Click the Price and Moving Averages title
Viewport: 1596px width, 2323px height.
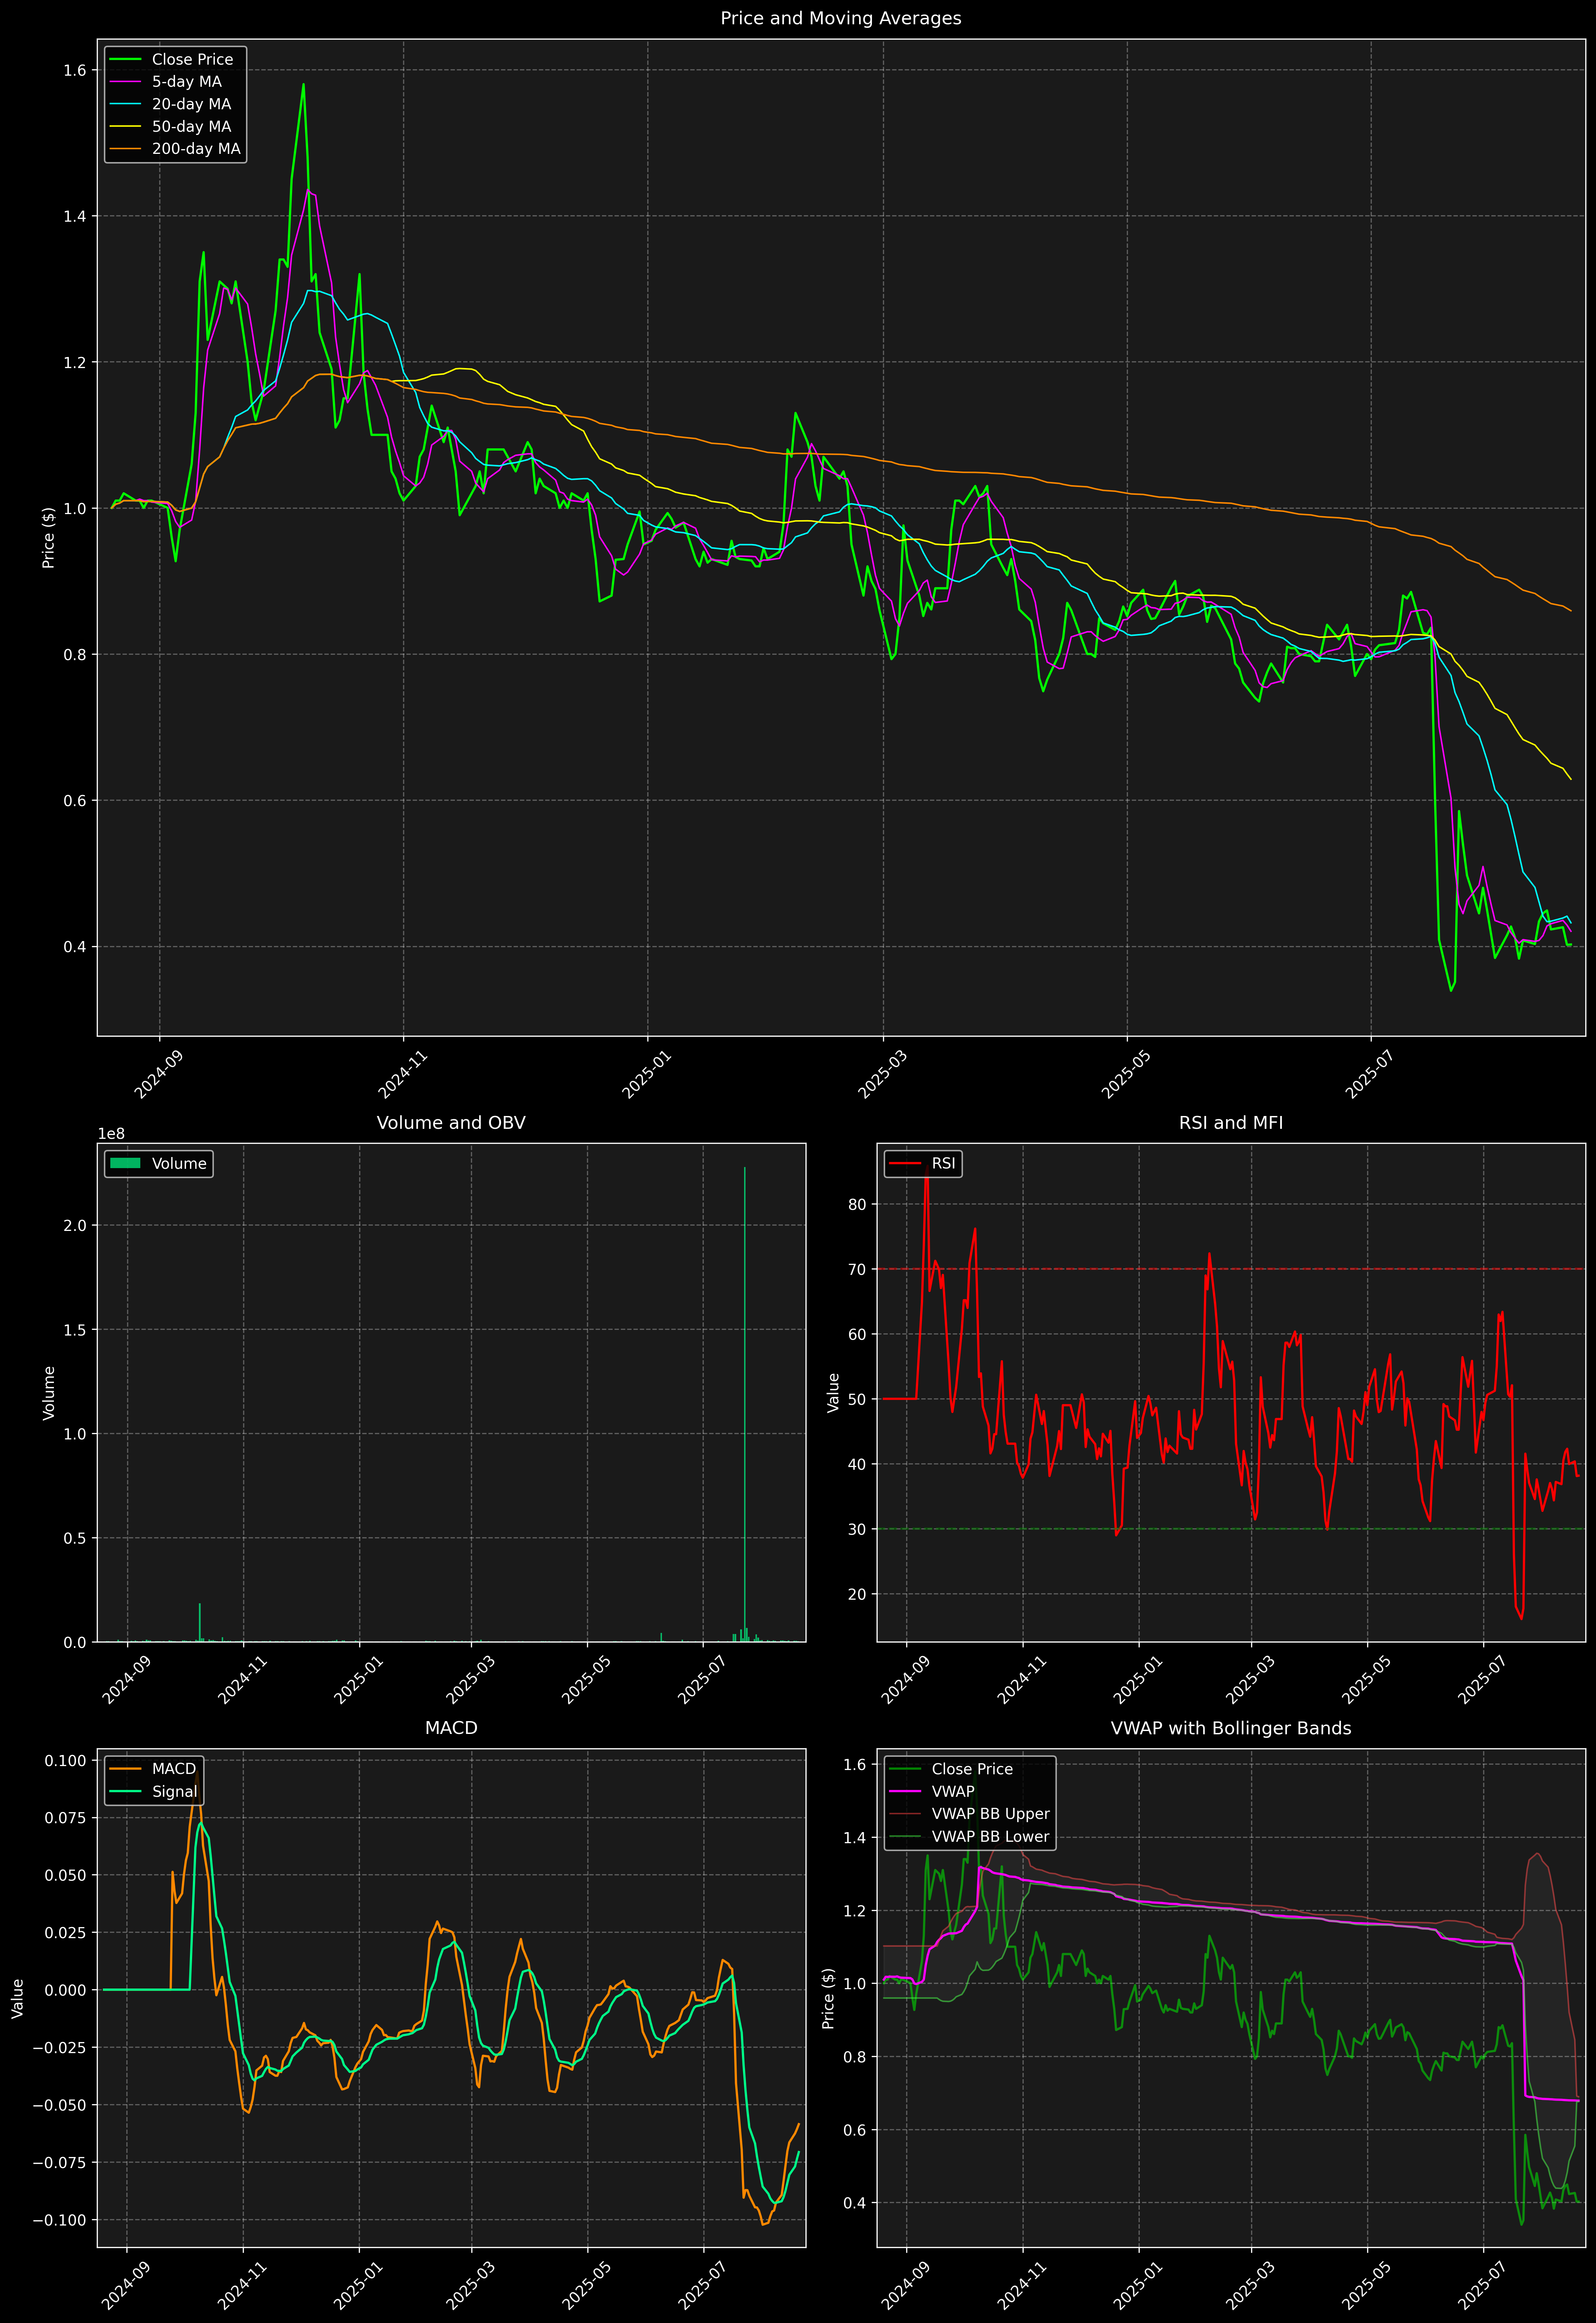click(x=840, y=18)
